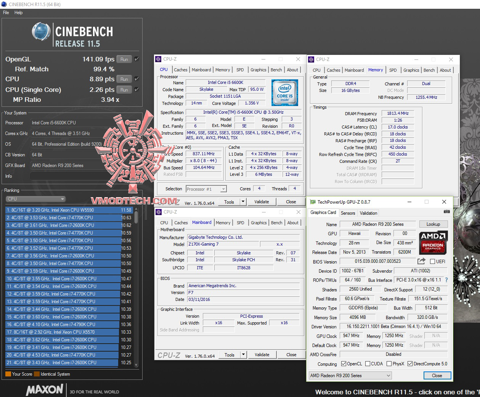Open the Processor #1 selection dropdown
Viewport: 480px width, 397px height.
[x=206, y=189]
